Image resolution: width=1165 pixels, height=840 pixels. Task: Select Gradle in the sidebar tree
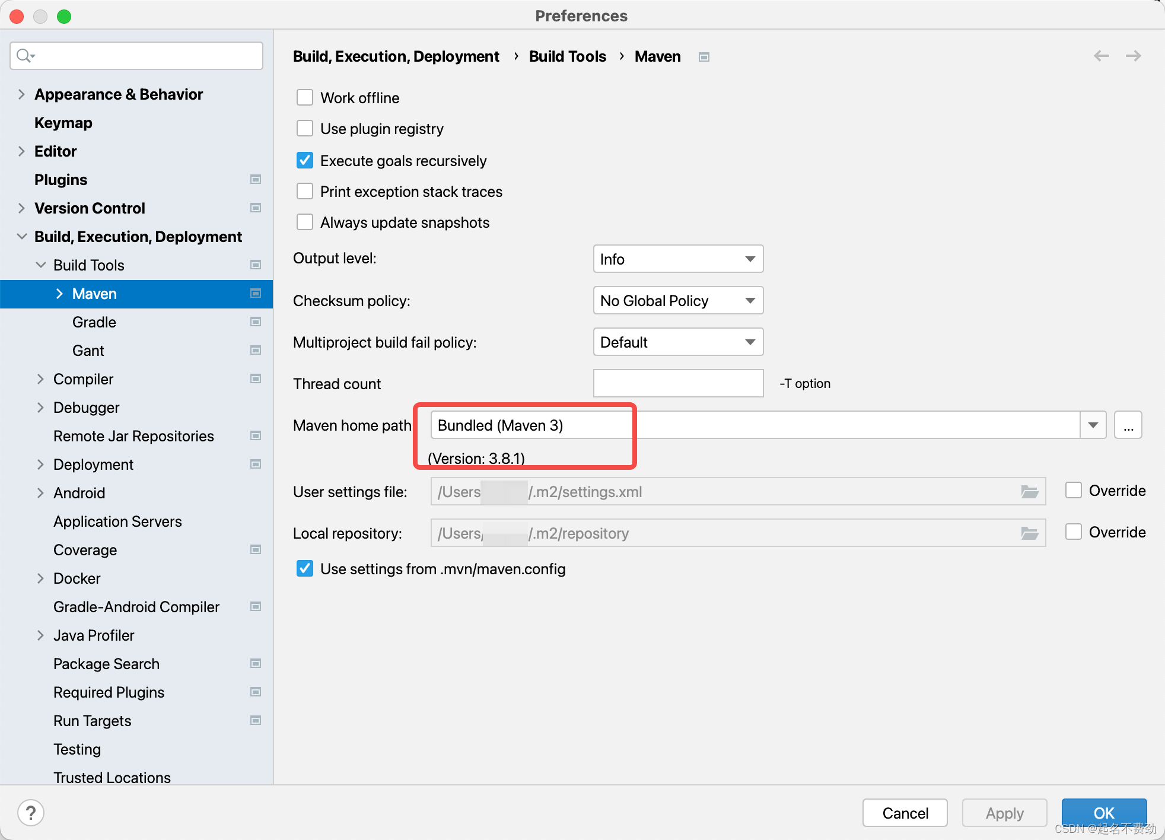(94, 322)
